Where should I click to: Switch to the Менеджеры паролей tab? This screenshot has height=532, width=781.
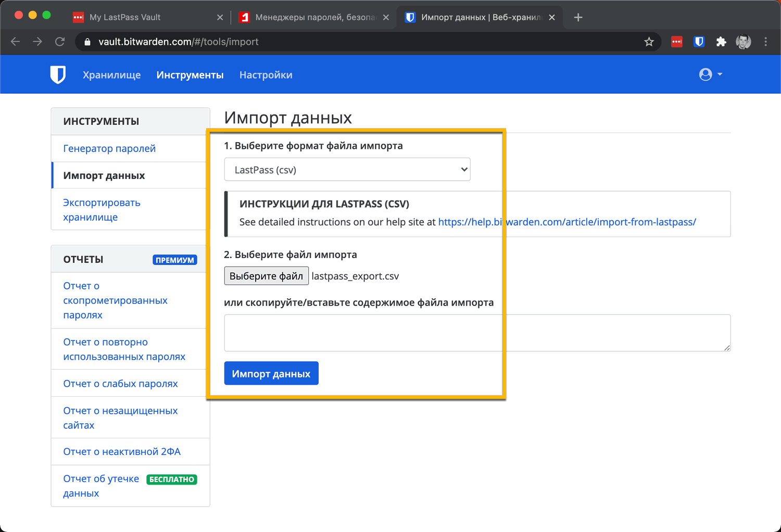[x=314, y=17]
